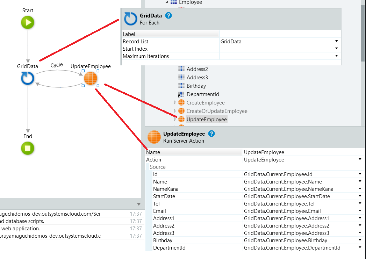Open the Id source value dropdown

click(360, 174)
